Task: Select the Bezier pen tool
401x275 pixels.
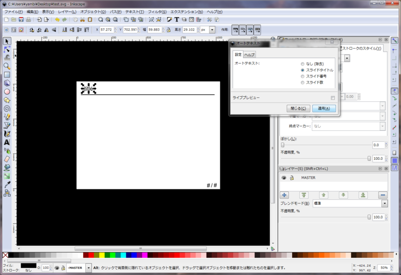Action: point(7,125)
